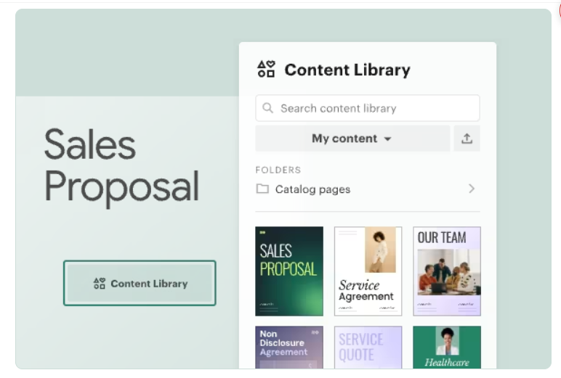Open the My content dropdown
The width and height of the screenshot is (561, 378).
(x=352, y=139)
